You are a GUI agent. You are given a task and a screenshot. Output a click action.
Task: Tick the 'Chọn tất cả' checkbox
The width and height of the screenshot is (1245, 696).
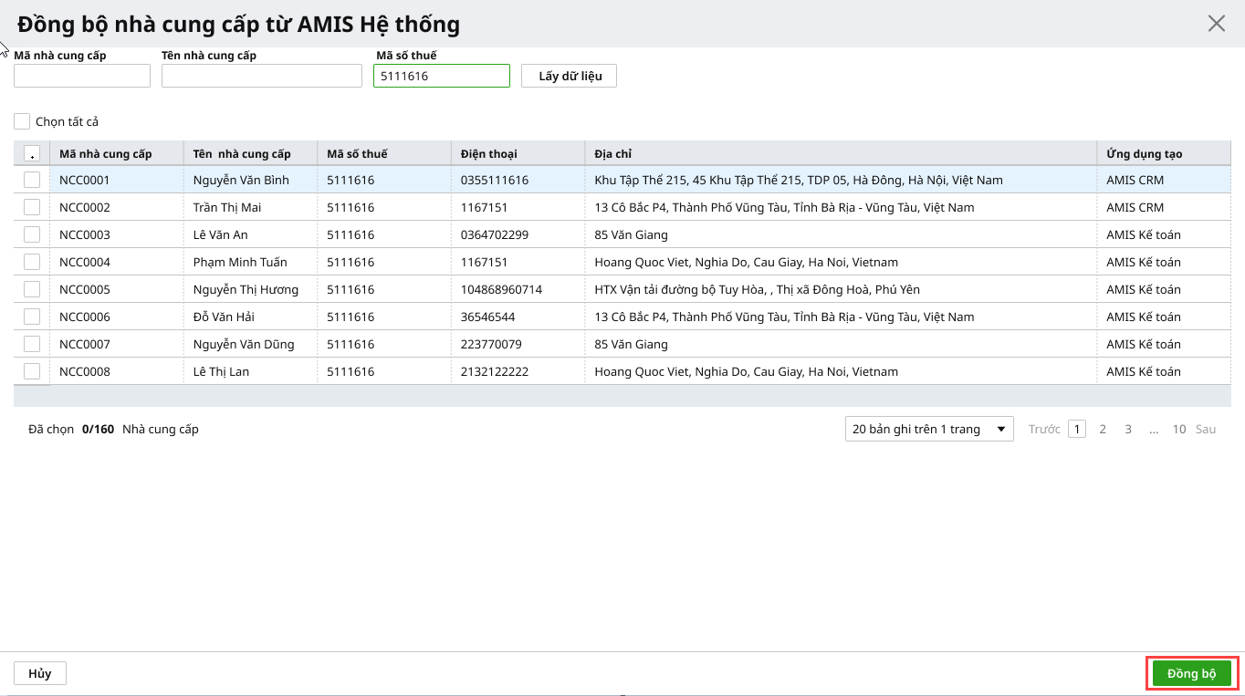coord(22,121)
